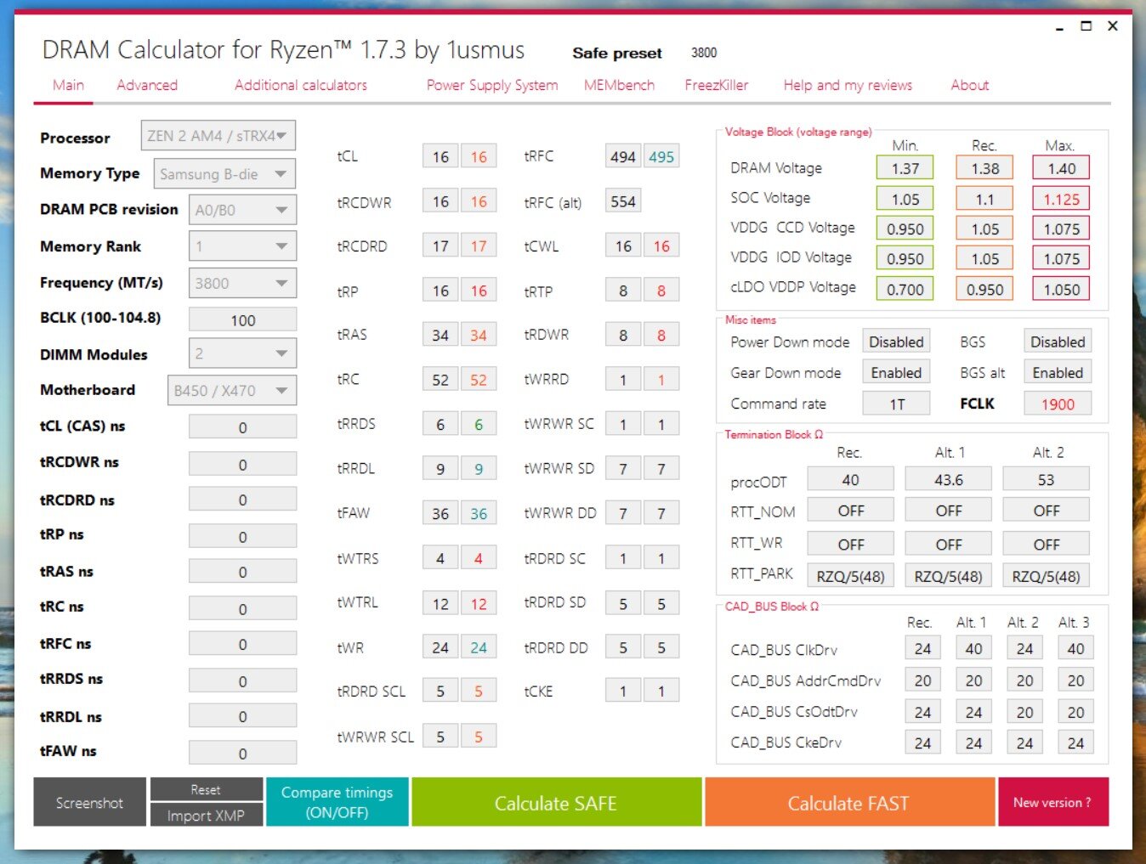
Task: Open the Main tab
Action: (68, 85)
